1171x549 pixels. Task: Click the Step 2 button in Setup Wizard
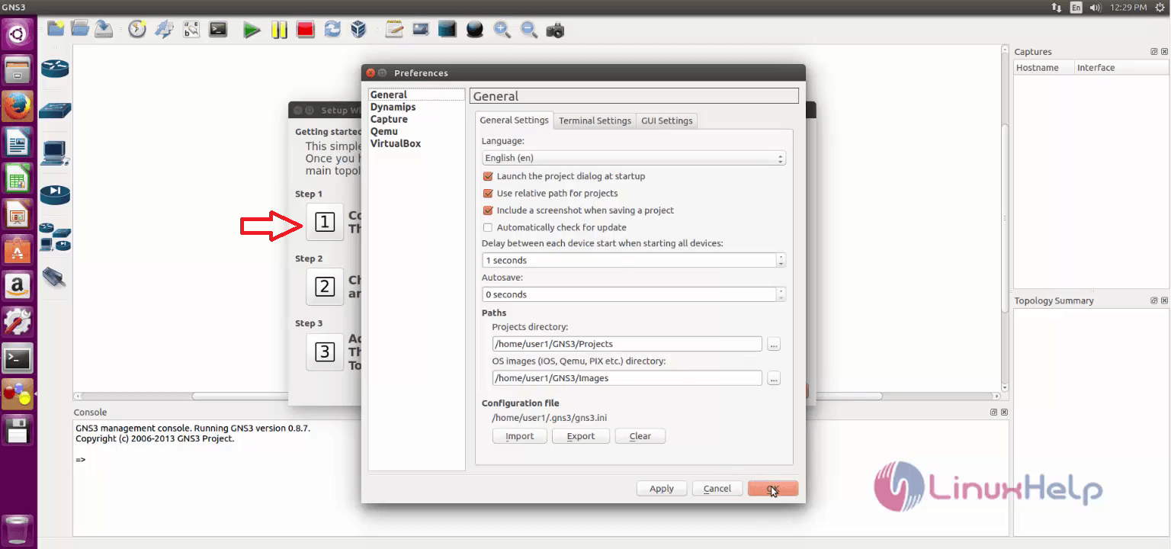coord(325,287)
